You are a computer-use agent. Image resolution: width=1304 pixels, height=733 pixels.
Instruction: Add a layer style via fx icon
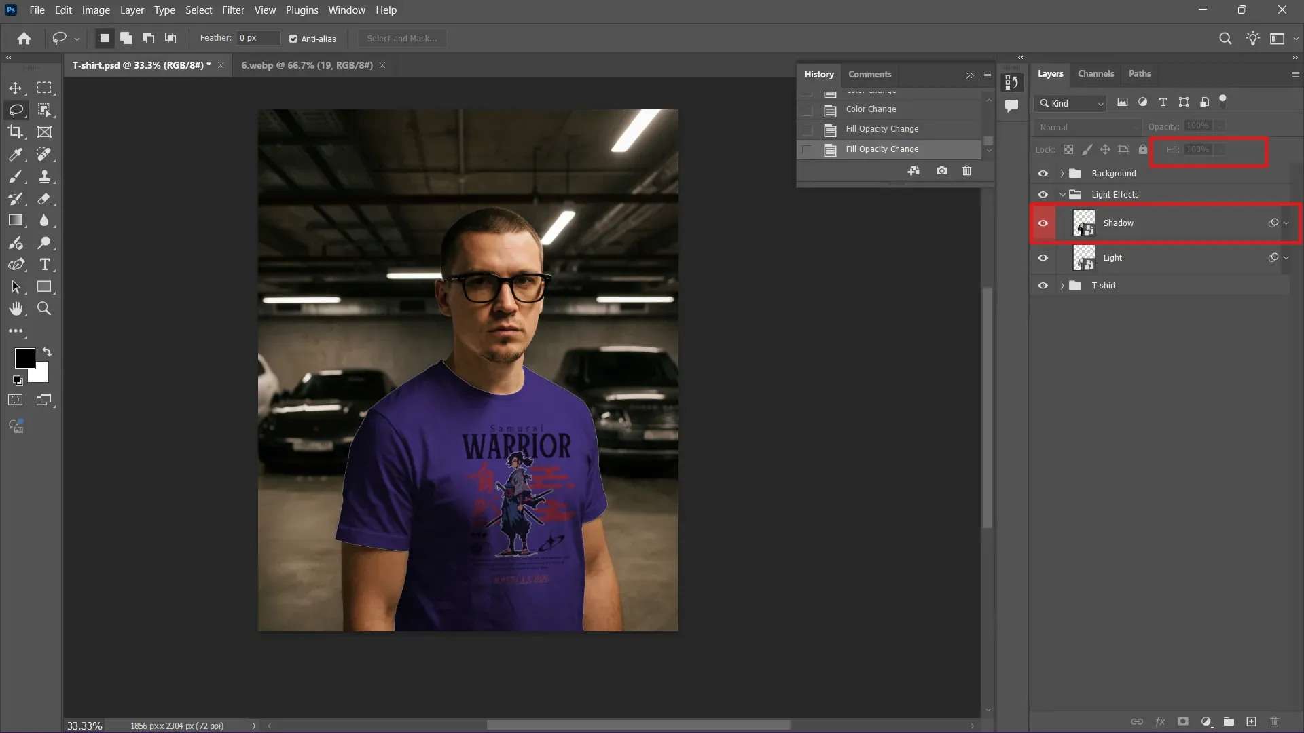(x=1161, y=721)
